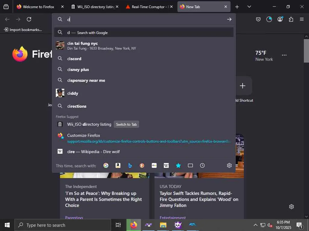The width and height of the screenshot is (309, 231).
Task: Switch to Real-Time Corruptor tab
Action: (148, 7)
